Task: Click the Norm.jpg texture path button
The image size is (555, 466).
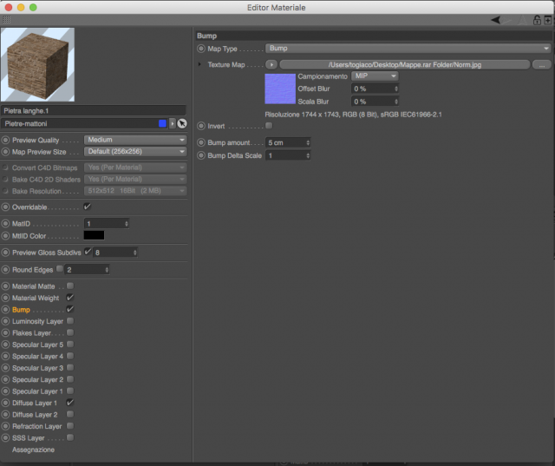Action: tap(405, 65)
